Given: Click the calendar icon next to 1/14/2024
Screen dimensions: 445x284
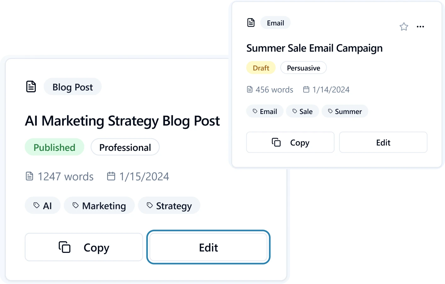Looking at the screenshot, I should [306, 89].
